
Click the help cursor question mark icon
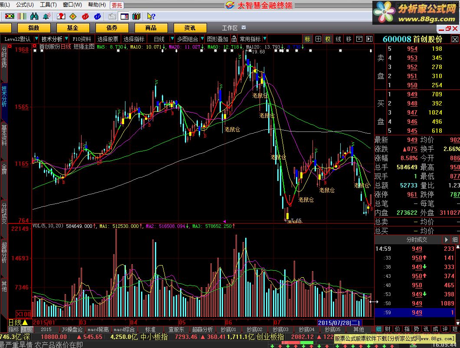[151, 16]
